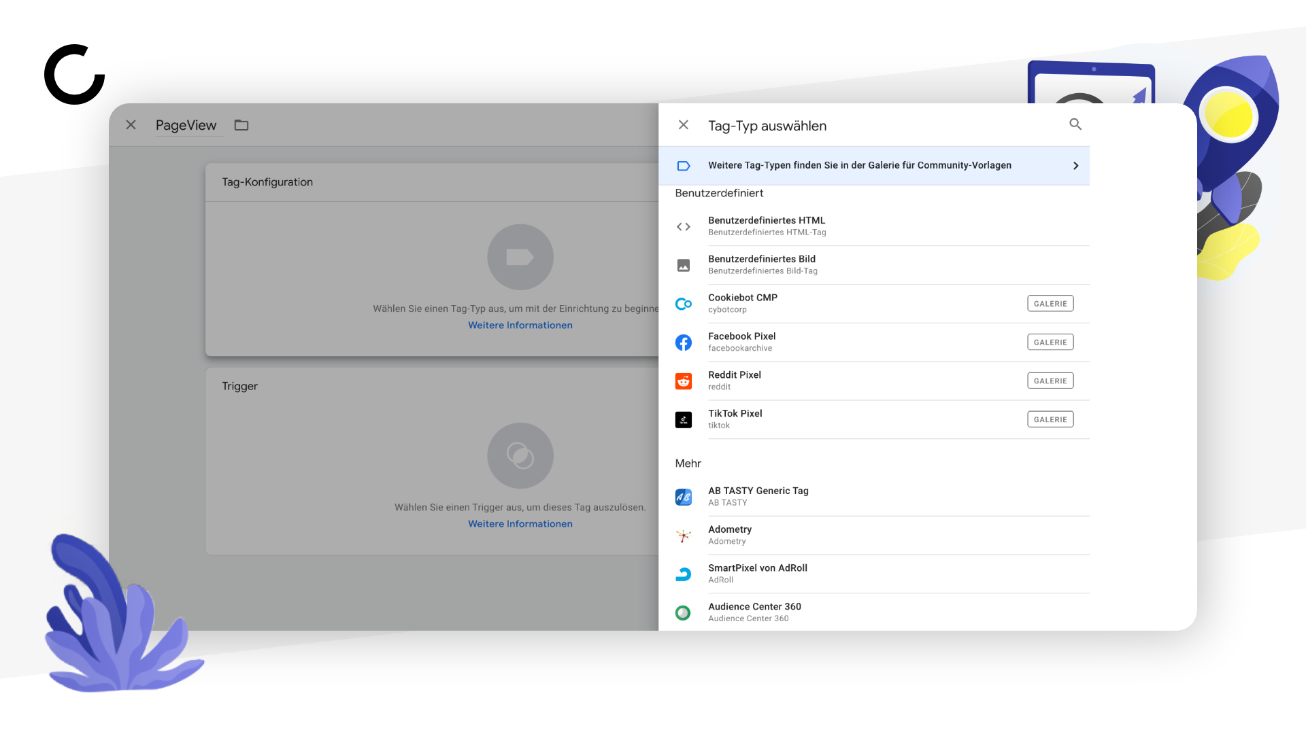Viewport: 1306px width, 734px height.
Task: Click the AdRoll SmartPixel logo icon
Action: (x=684, y=574)
